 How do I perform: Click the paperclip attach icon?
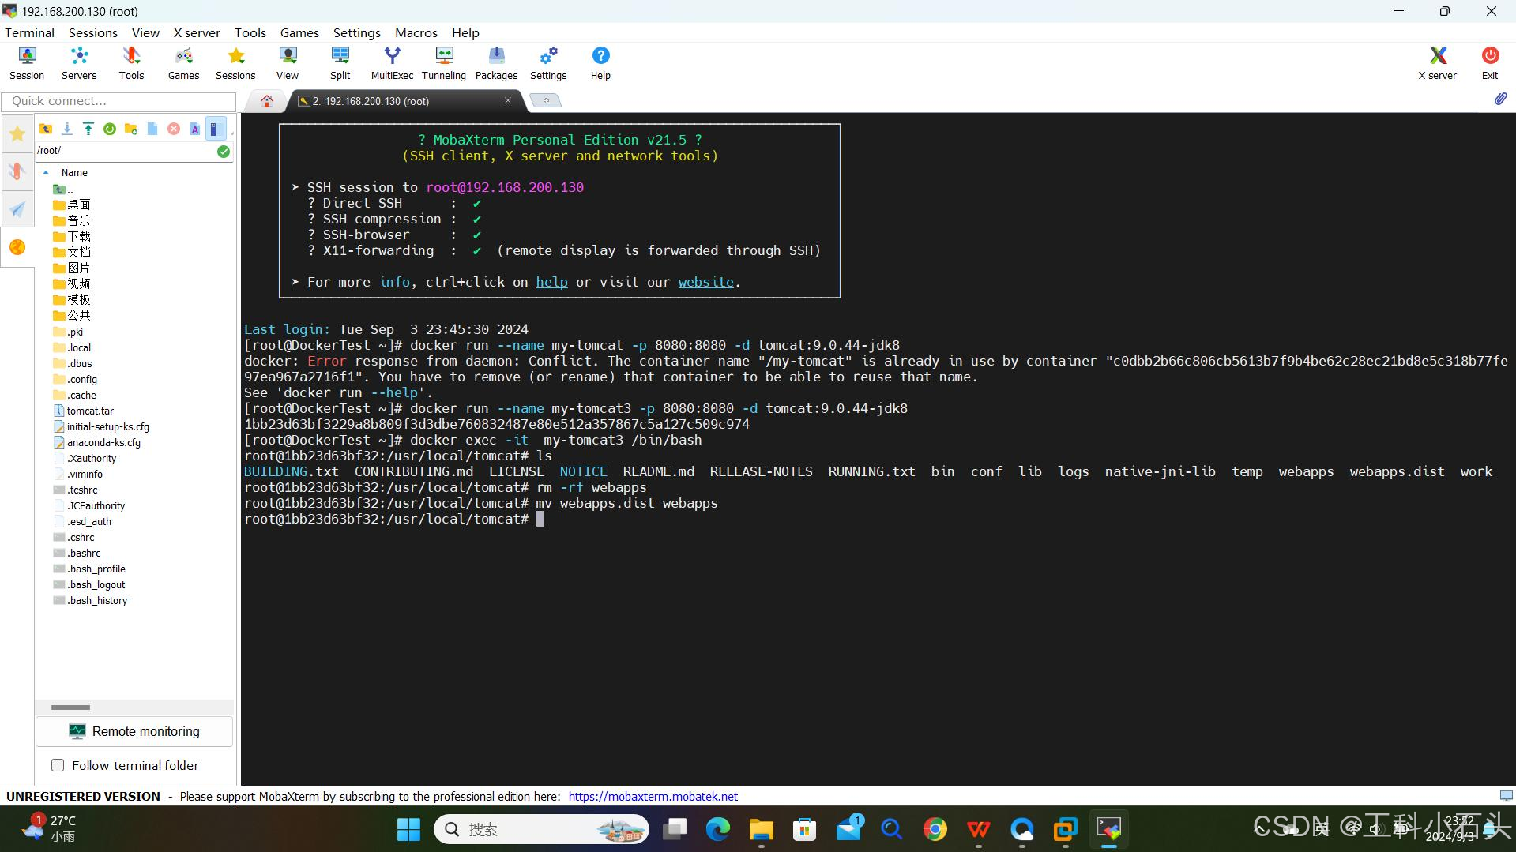tap(1500, 99)
